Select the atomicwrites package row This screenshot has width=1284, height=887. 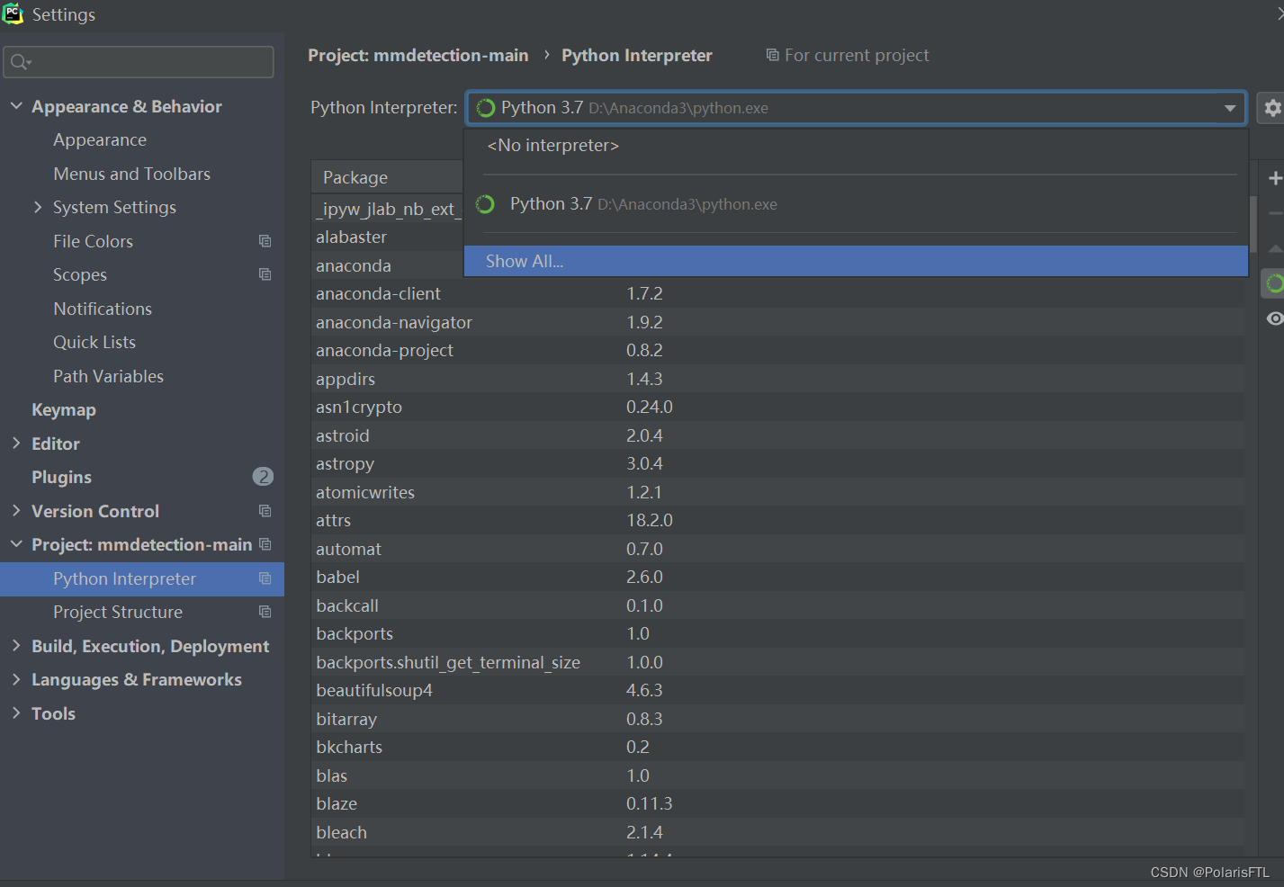pos(778,492)
